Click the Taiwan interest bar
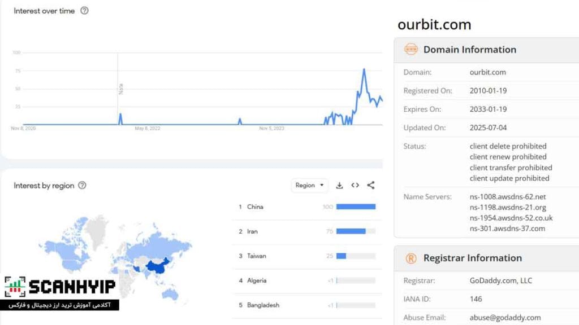 [341, 256]
